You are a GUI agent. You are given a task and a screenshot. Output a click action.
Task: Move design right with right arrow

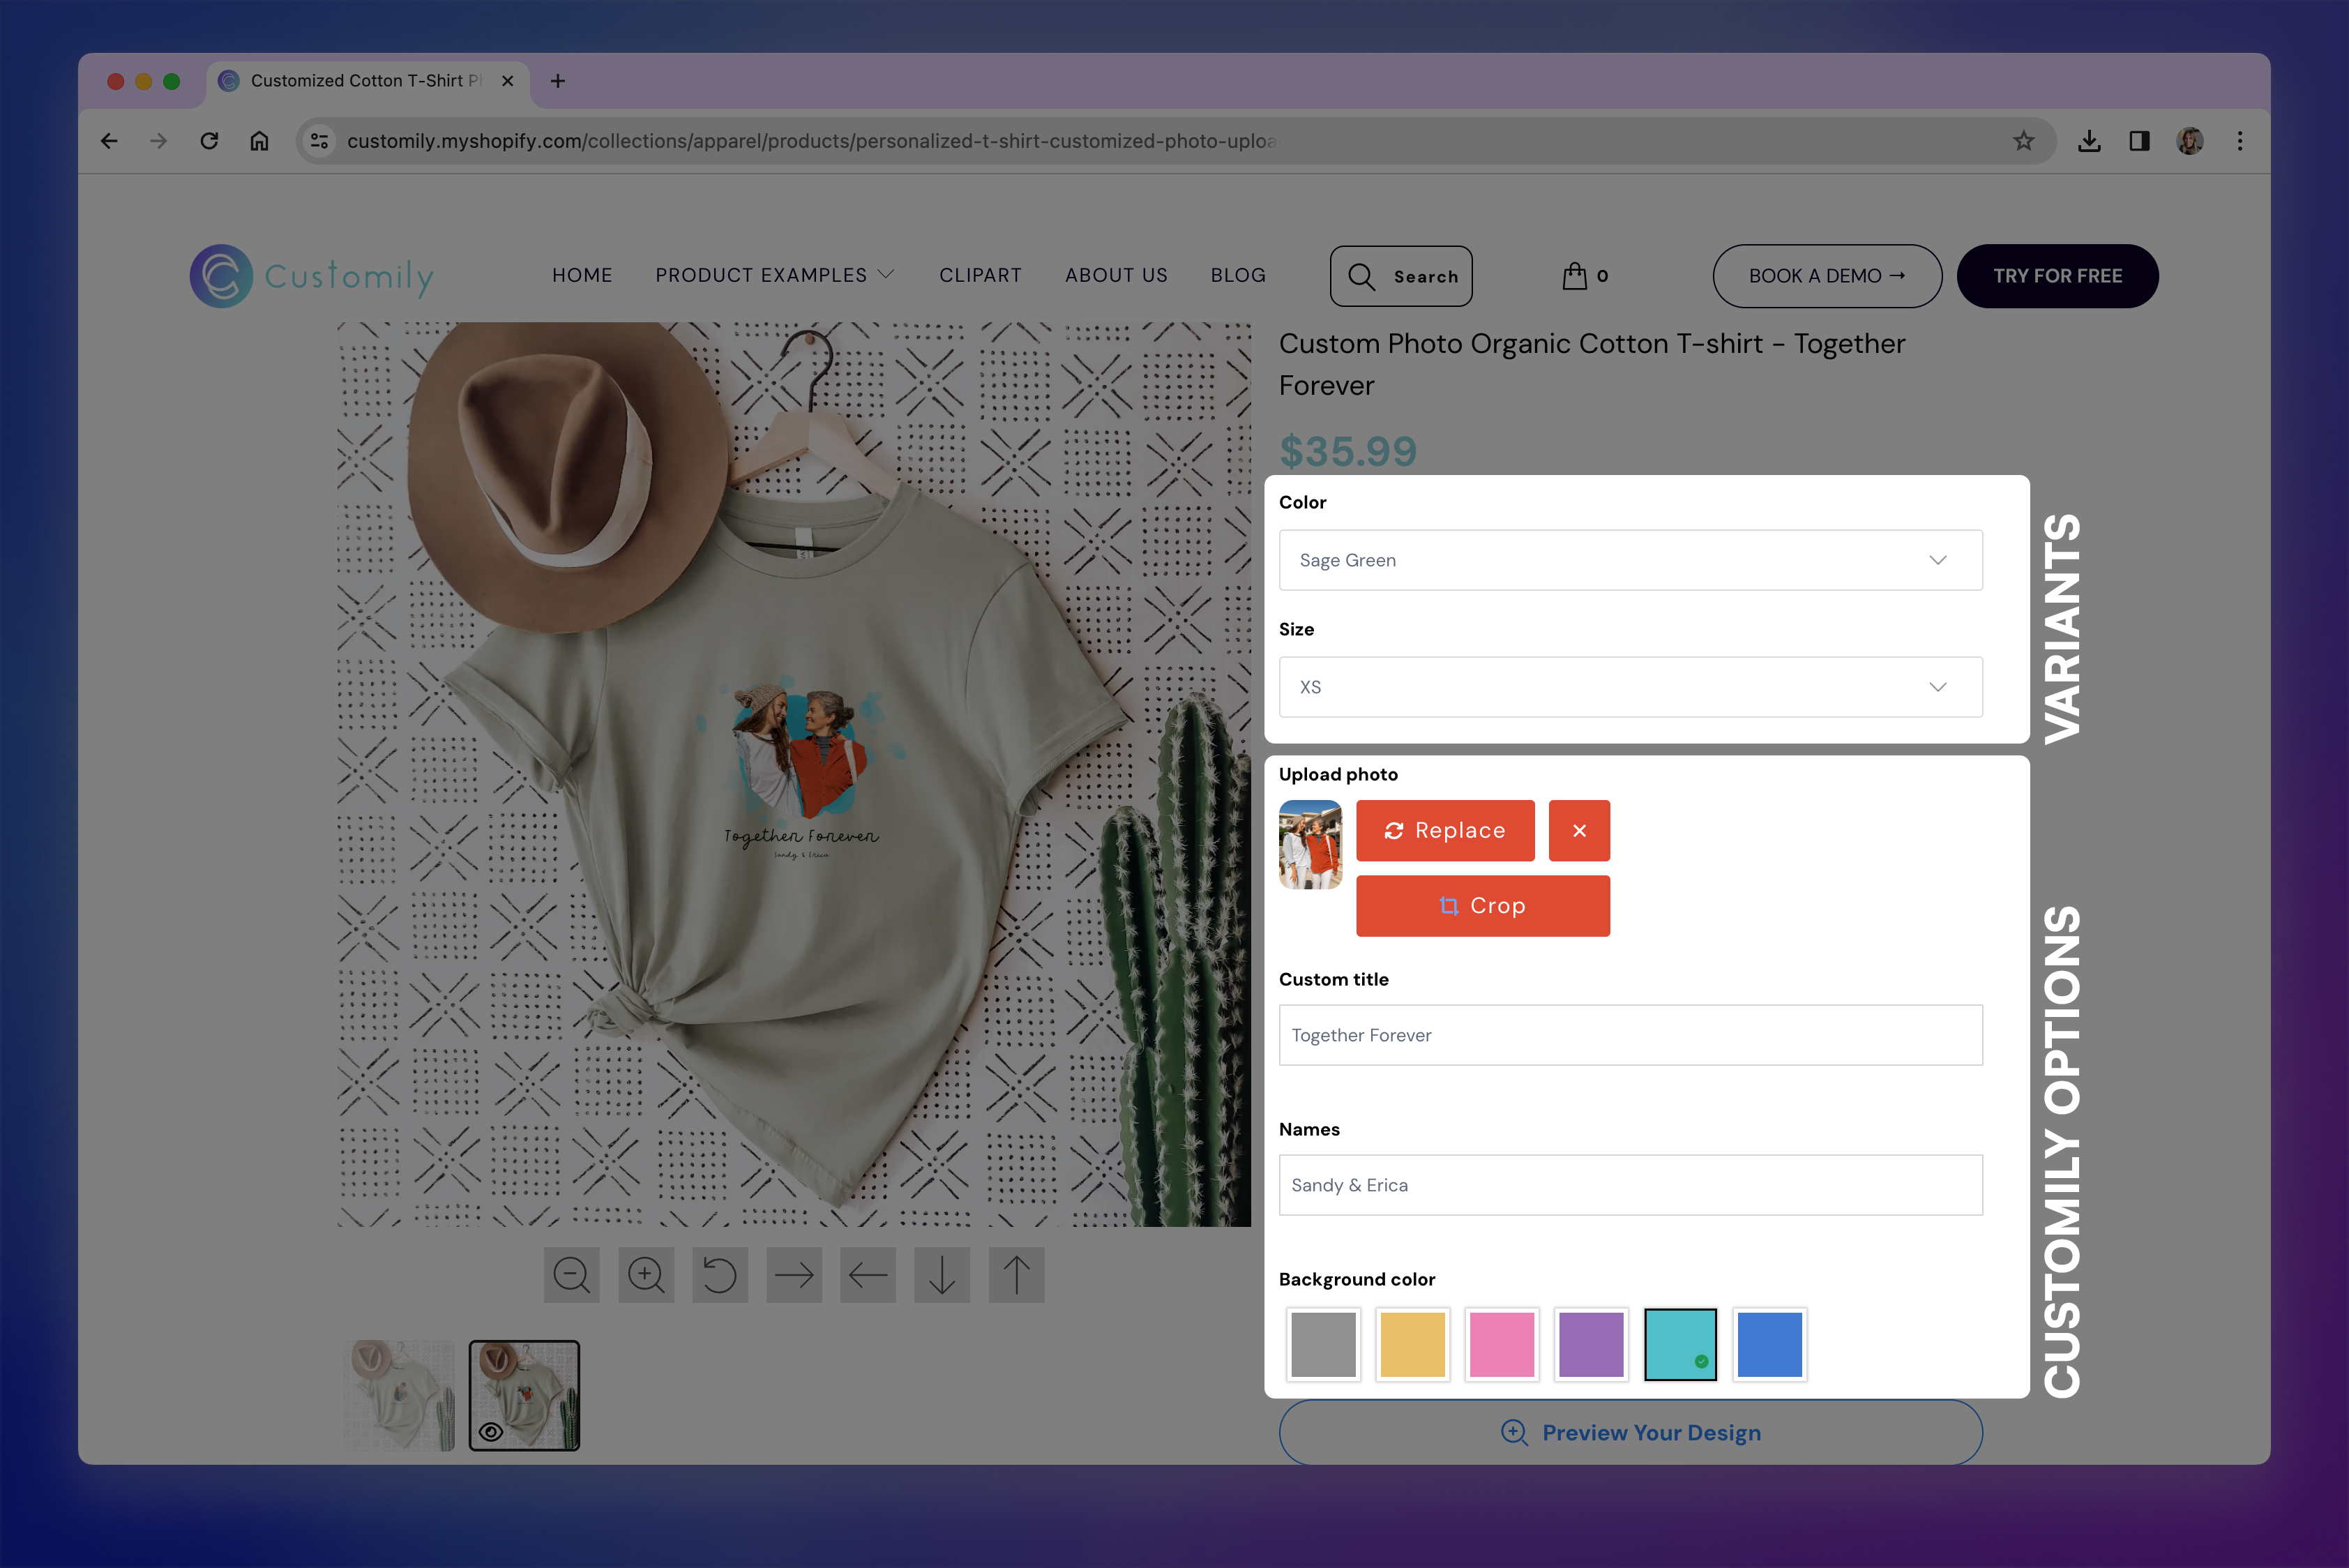[794, 1275]
